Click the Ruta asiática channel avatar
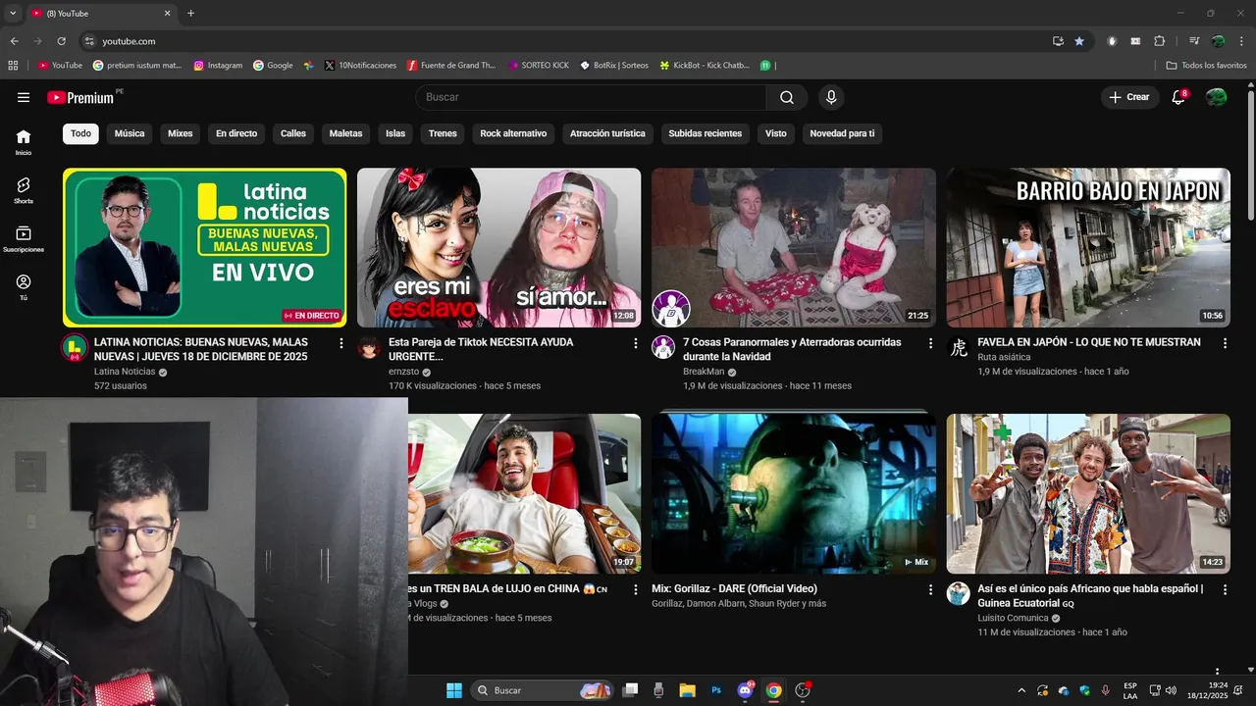Viewport: 1256px width, 706px height. click(x=959, y=347)
